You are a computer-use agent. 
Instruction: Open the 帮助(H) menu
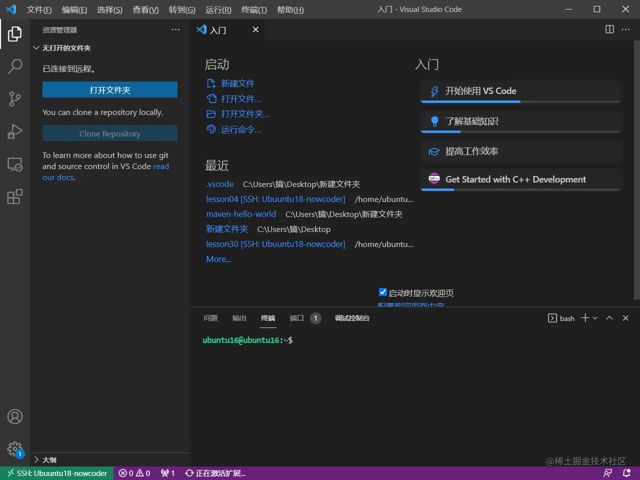coord(290,9)
